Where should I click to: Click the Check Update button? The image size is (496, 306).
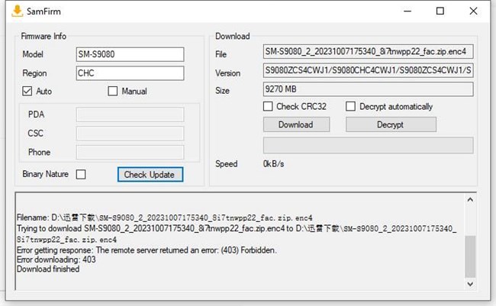tap(150, 175)
